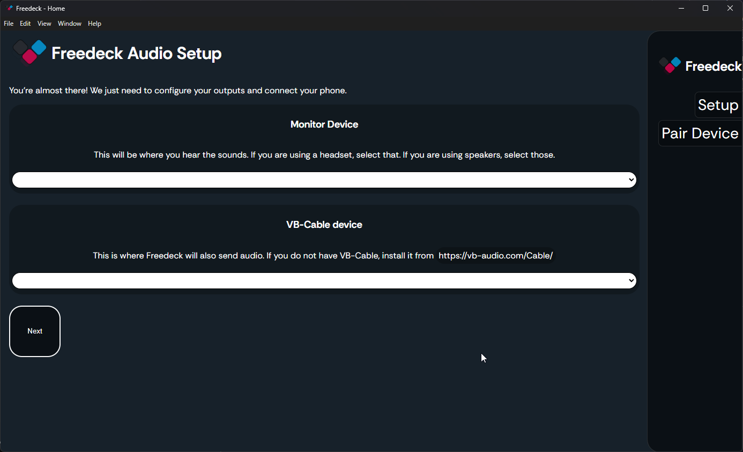Close the Freedeck window
The image size is (743, 452).
point(730,8)
